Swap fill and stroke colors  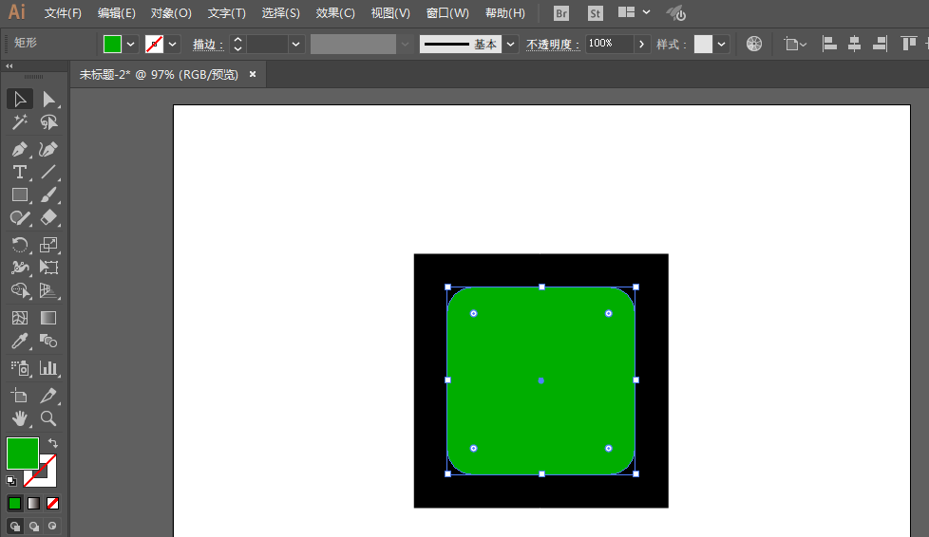(53, 443)
